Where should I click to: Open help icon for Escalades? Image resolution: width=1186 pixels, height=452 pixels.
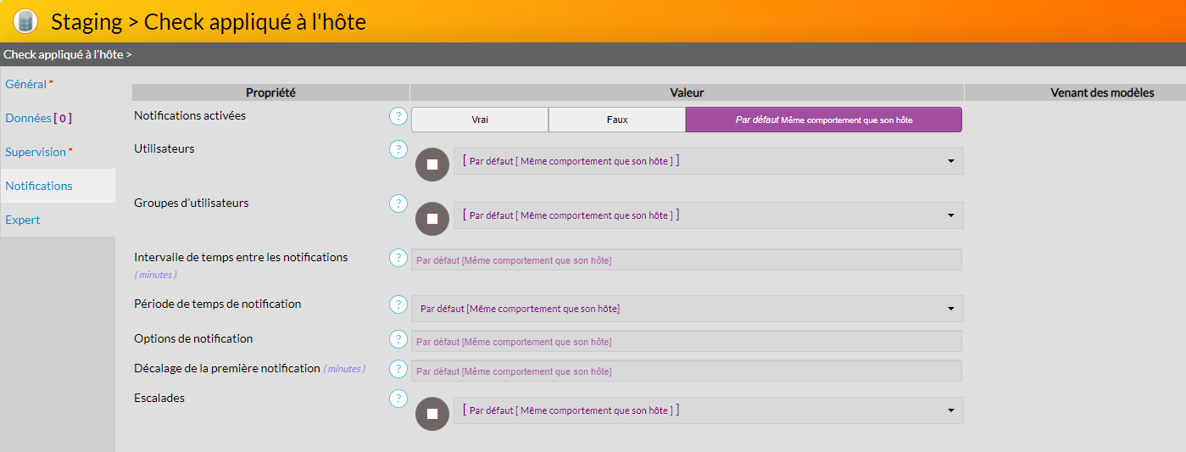coord(398,399)
